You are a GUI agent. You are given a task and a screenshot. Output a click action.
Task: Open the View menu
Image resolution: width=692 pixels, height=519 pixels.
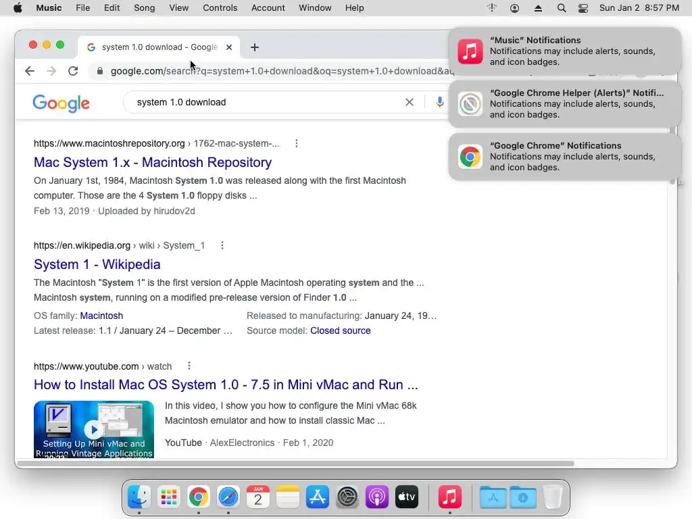point(178,8)
